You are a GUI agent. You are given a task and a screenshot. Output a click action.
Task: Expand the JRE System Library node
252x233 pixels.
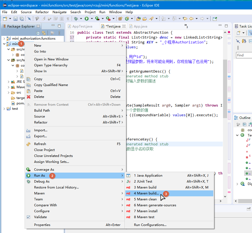8,82
